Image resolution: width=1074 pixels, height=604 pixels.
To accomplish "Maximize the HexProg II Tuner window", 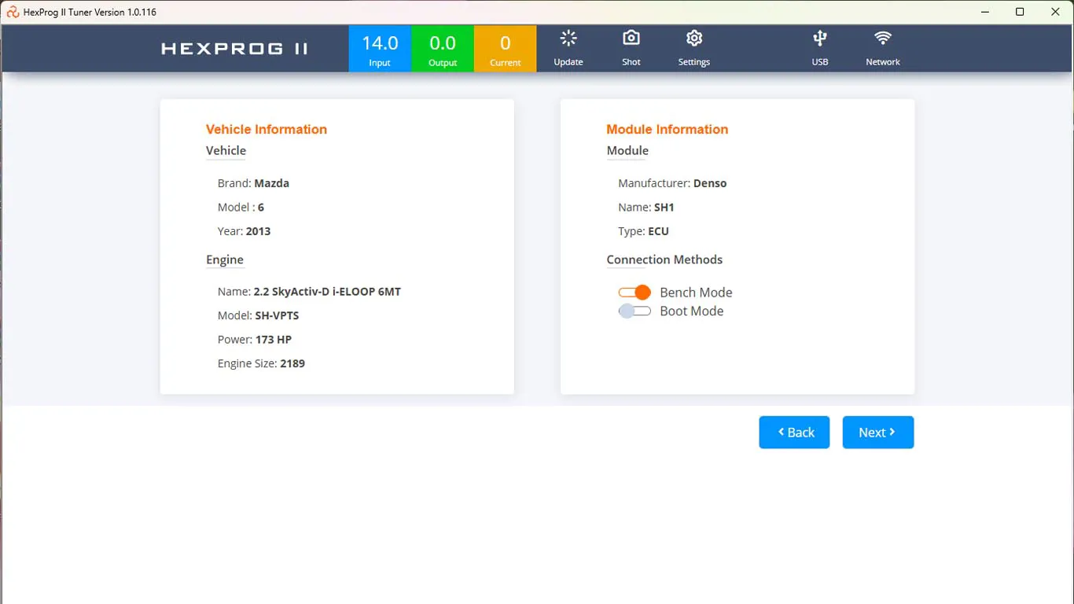I will pyautogui.click(x=1020, y=12).
